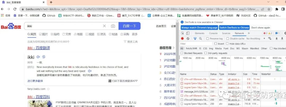Switch to the Sources tab

click(x=226, y=33)
